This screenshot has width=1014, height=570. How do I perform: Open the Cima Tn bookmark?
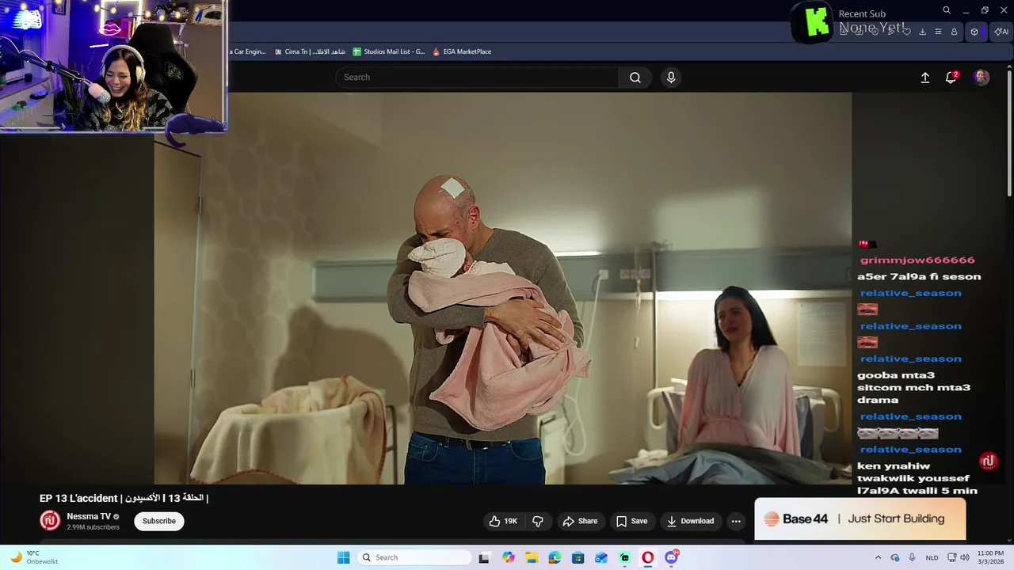tap(310, 51)
